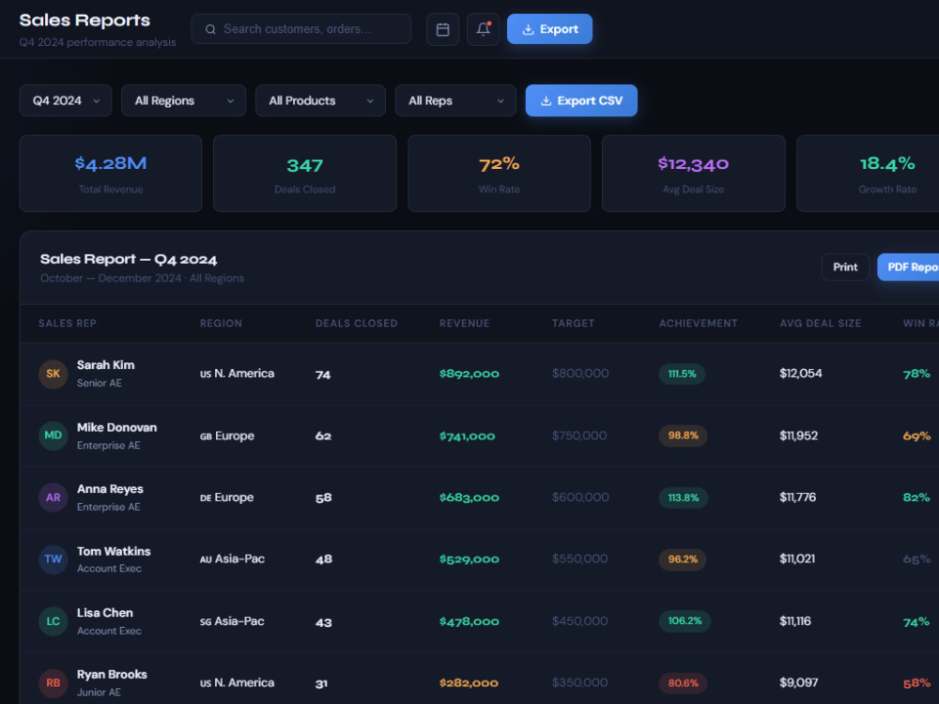Sort by the Target column header
Image resolution: width=939 pixels, height=704 pixels.
coord(573,323)
